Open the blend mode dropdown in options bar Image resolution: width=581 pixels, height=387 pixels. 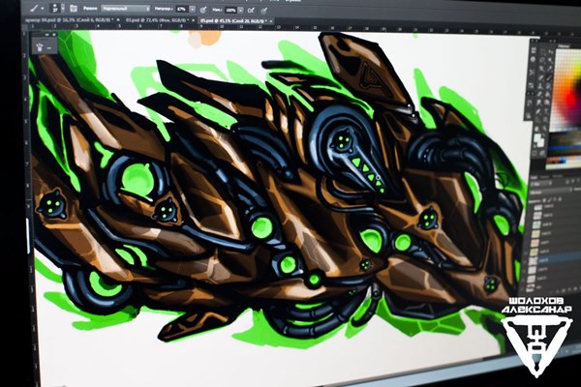[x=126, y=8]
